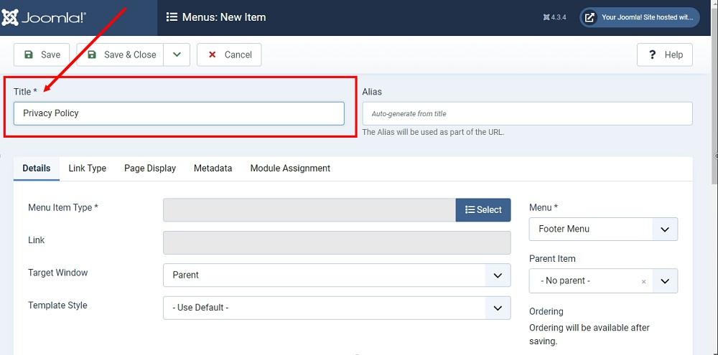
Task: Open the Module Assignment tab
Action: tap(290, 169)
